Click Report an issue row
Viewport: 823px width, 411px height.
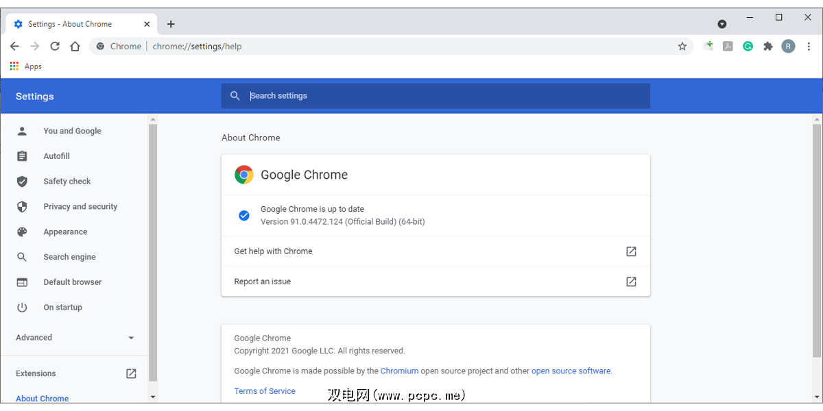(x=435, y=282)
